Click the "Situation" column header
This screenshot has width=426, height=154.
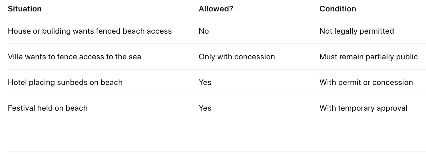click(25, 9)
